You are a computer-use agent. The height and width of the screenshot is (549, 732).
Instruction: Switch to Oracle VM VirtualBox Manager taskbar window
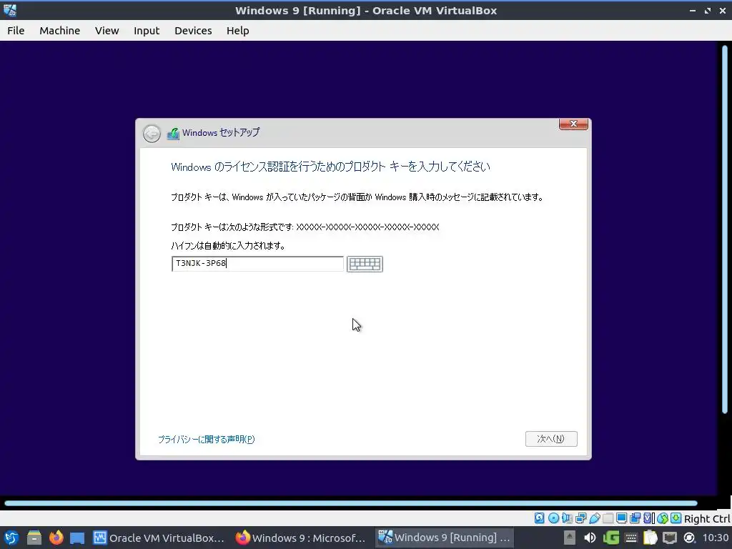click(159, 538)
